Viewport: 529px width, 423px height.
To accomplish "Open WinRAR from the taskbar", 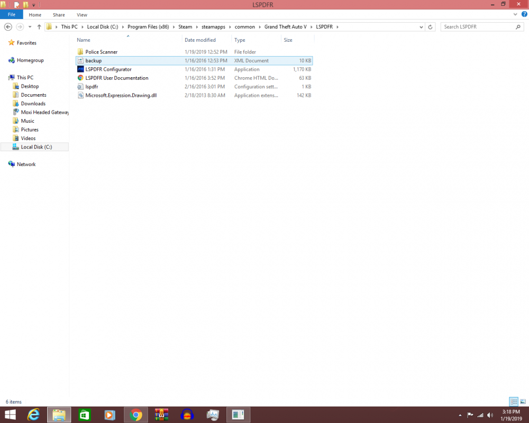I will coord(161,415).
